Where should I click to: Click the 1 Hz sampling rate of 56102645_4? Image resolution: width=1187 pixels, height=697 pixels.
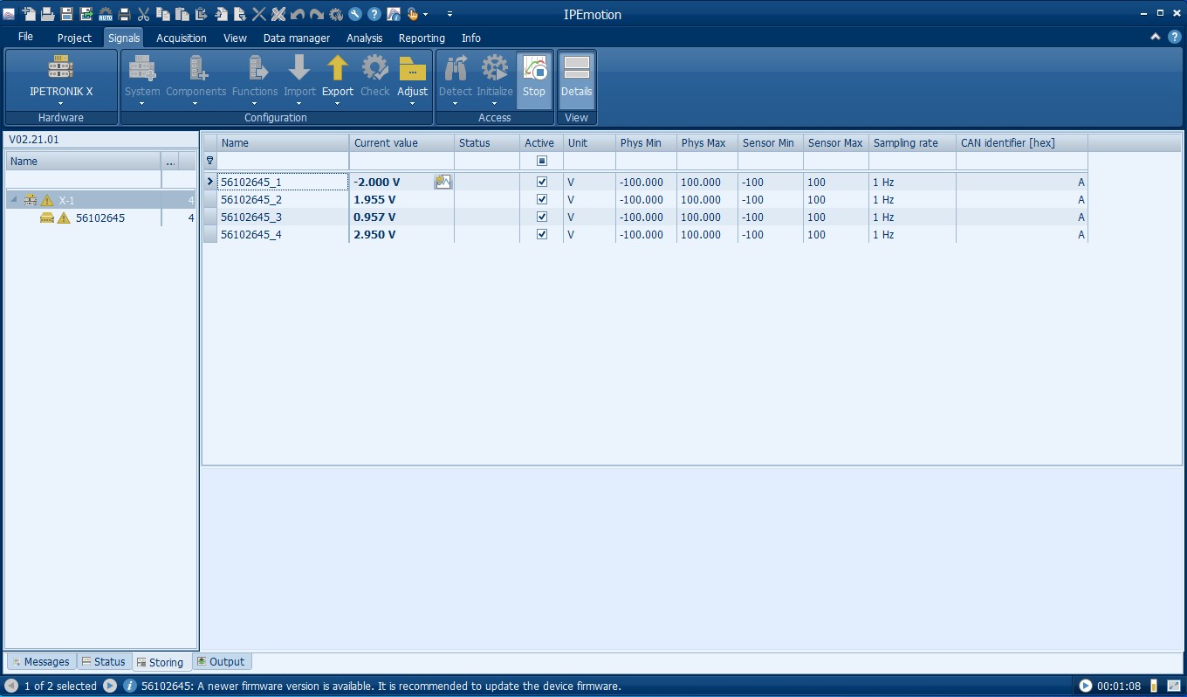point(912,234)
